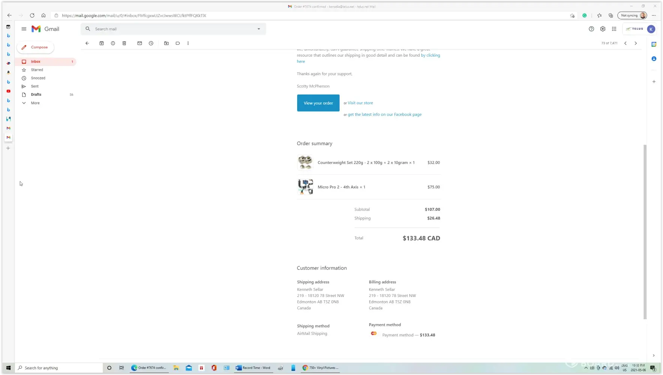Delete email with trash icon

pyautogui.click(x=124, y=43)
